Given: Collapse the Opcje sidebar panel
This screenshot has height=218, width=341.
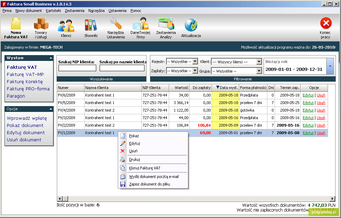Looking at the screenshot, I should (51, 109).
